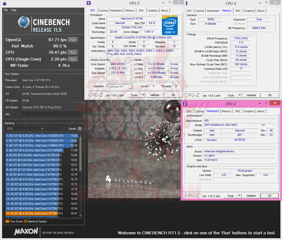Click the Info text field in Your System

click(x=51, y=114)
